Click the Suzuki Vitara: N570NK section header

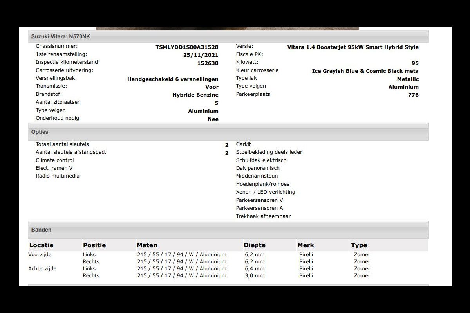point(61,37)
